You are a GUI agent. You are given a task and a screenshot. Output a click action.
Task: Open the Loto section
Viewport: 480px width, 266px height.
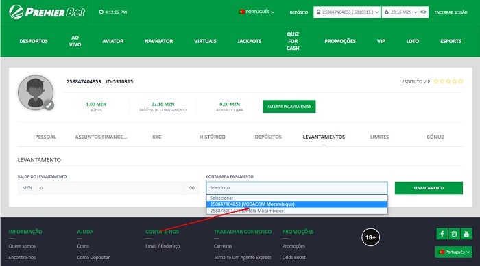412,41
